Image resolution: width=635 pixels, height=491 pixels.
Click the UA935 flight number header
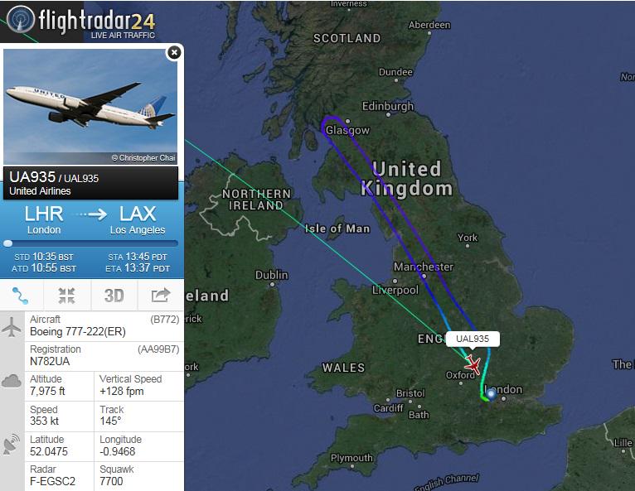[32, 177]
